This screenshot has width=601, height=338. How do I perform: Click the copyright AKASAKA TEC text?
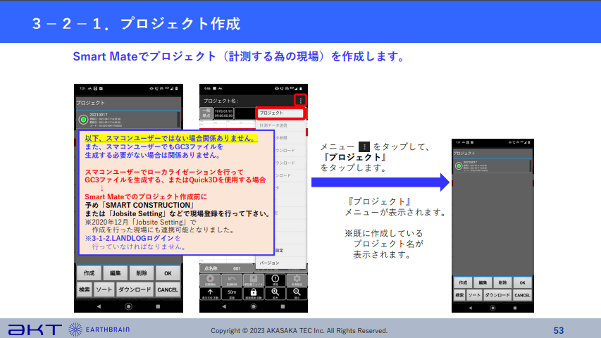click(x=299, y=330)
